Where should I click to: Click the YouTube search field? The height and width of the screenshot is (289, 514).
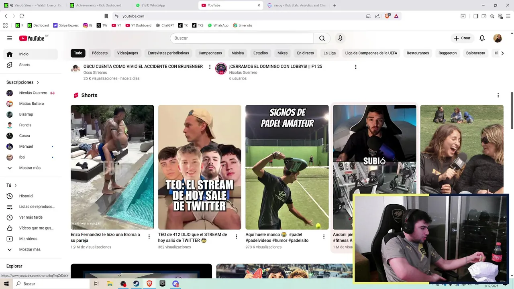coord(242,38)
